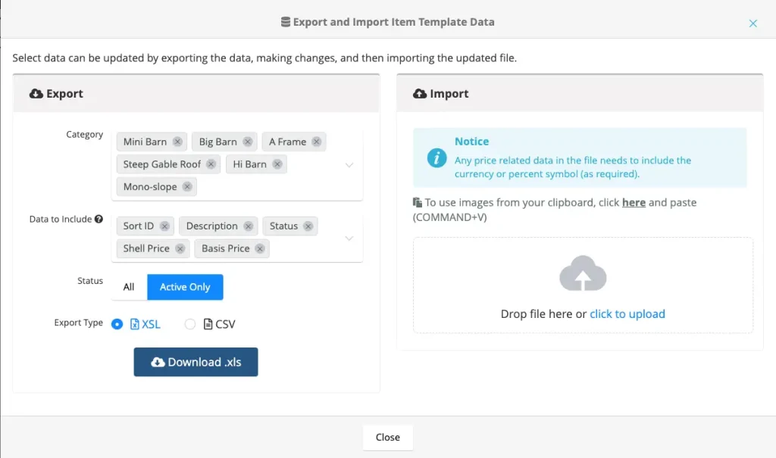The width and height of the screenshot is (776, 458).
Task: Click the Close button at bottom
Action: pyautogui.click(x=387, y=437)
